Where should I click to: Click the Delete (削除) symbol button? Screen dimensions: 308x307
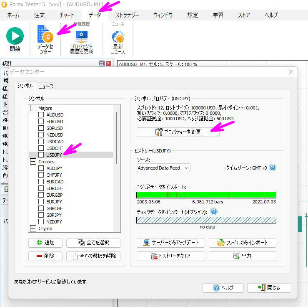pos(45,256)
